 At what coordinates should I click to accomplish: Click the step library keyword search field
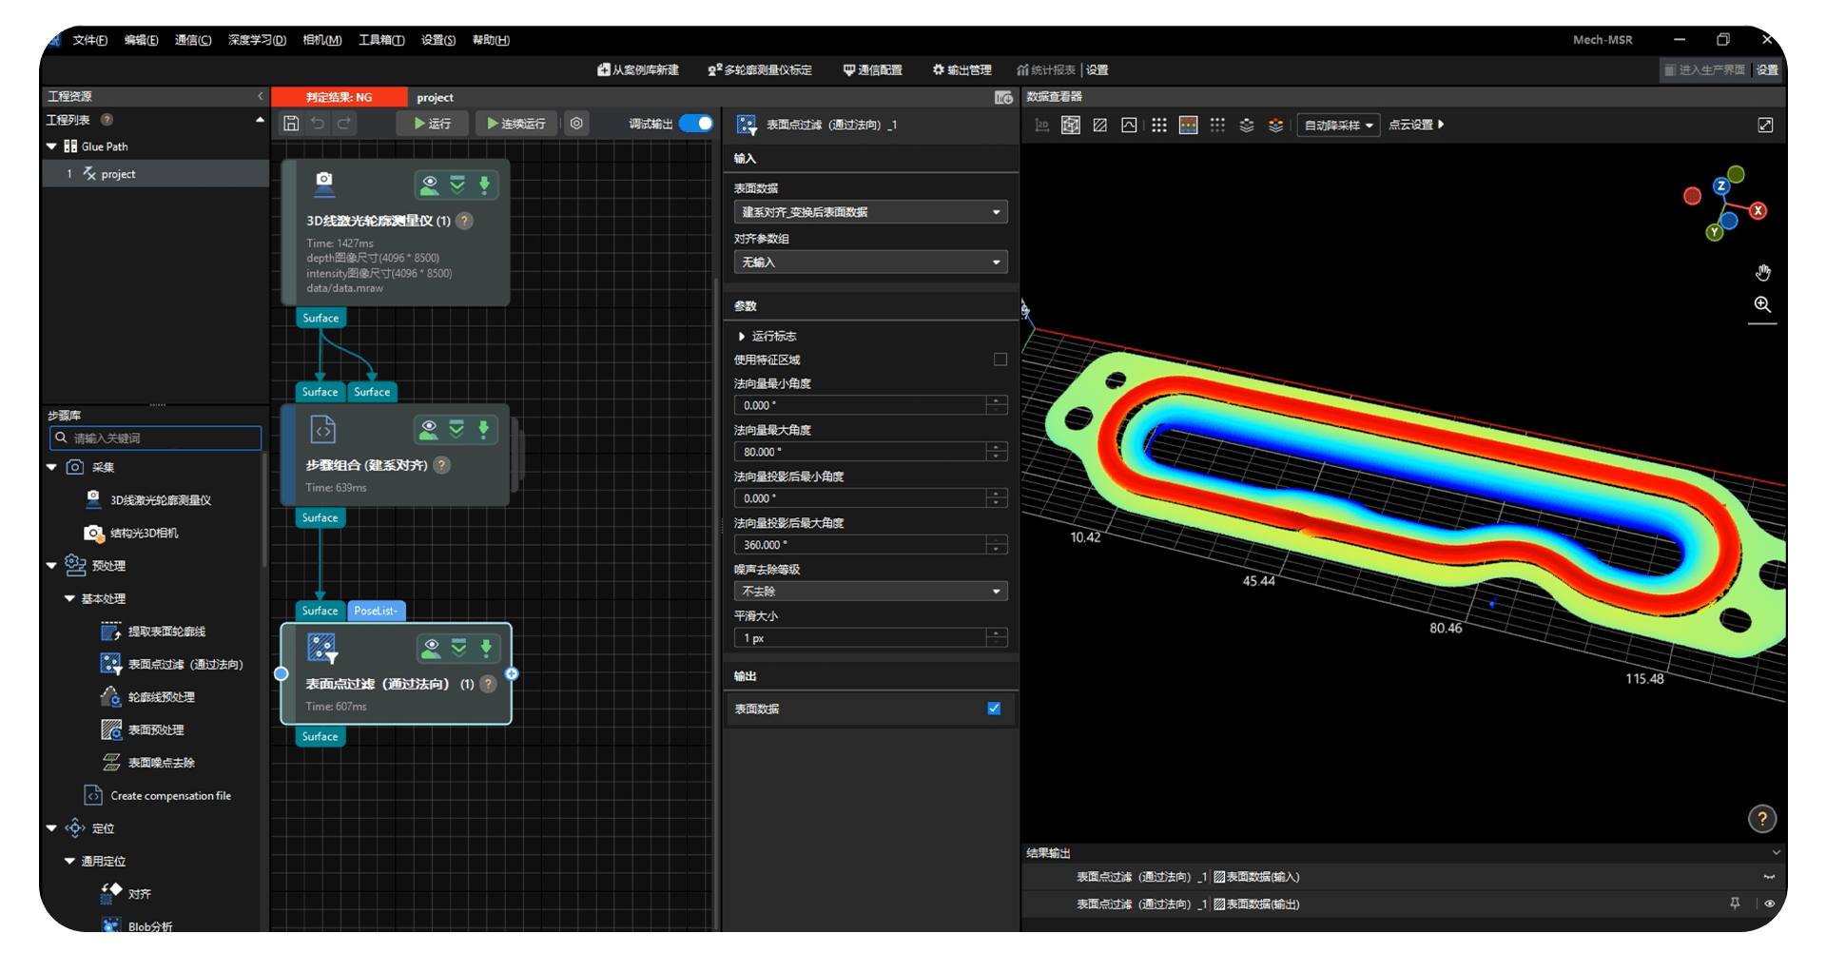[x=156, y=438]
